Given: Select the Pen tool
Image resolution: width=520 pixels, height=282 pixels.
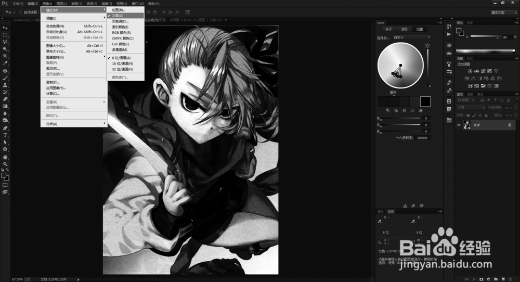Looking at the screenshot, I should coord(5,128).
